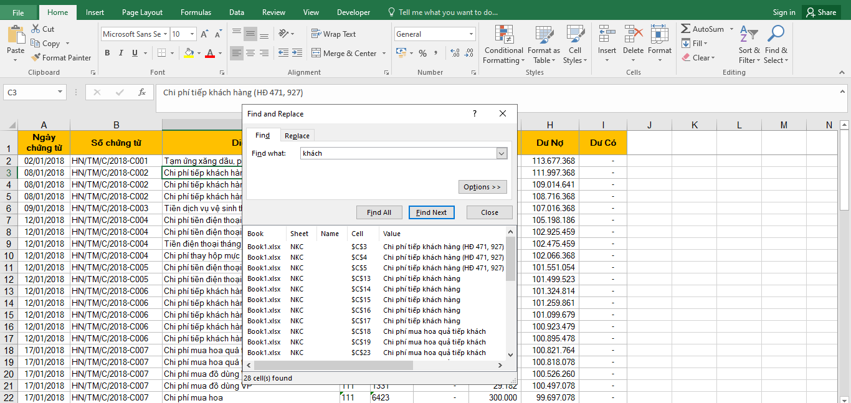Toggle Italic formatting
This screenshot has height=403, width=851.
[x=121, y=54]
